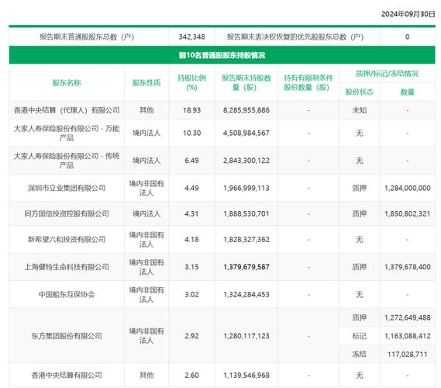This screenshot has width=441, height=388.
Task: Click shares value 1,828,327,362
Action: pyautogui.click(x=246, y=239)
